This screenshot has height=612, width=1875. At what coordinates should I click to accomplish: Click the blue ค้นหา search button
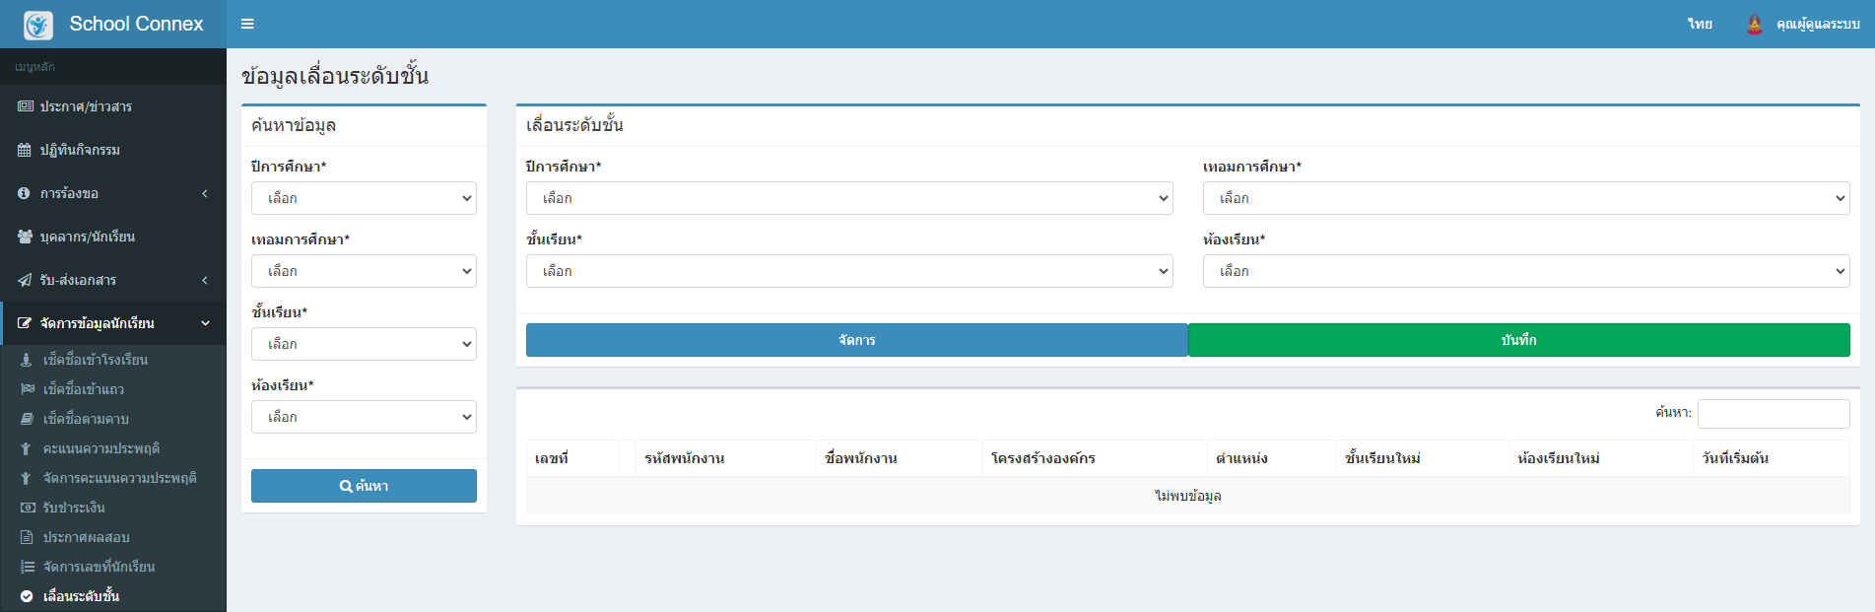pos(364,486)
